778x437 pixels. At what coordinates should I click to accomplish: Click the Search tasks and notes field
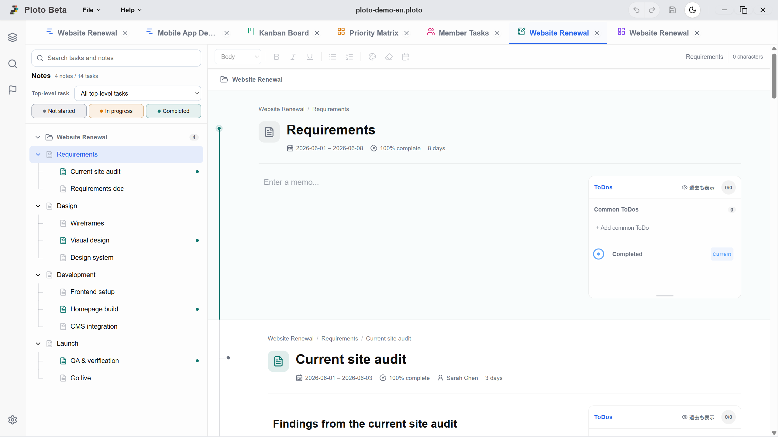[x=116, y=58]
